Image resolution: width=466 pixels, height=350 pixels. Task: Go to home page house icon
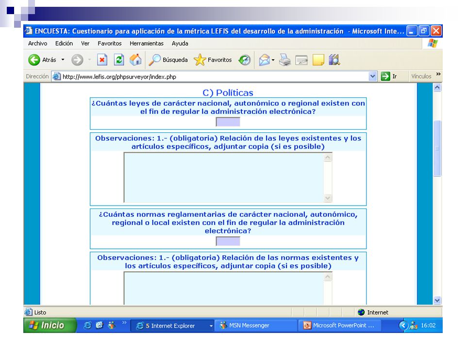(x=135, y=59)
